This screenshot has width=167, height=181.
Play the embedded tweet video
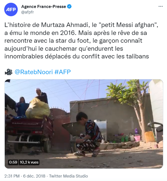pyautogui.click(x=84, y=124)
